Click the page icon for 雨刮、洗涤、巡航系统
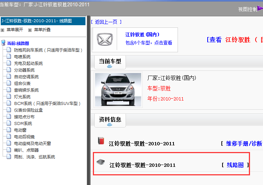The width and height of the screenshot is (263, 185). click(9, 157)
